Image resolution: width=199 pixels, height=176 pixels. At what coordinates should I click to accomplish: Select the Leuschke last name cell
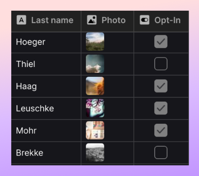click(35, 108)
